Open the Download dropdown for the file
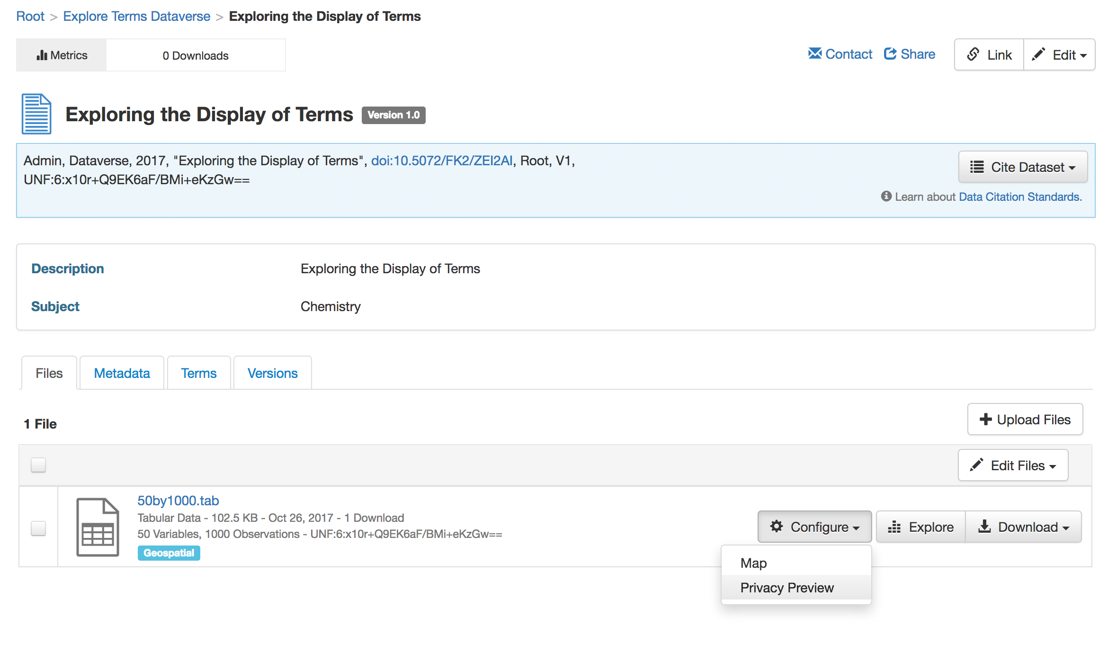Screen dimensions: 1108x653 click(1023, 527)
